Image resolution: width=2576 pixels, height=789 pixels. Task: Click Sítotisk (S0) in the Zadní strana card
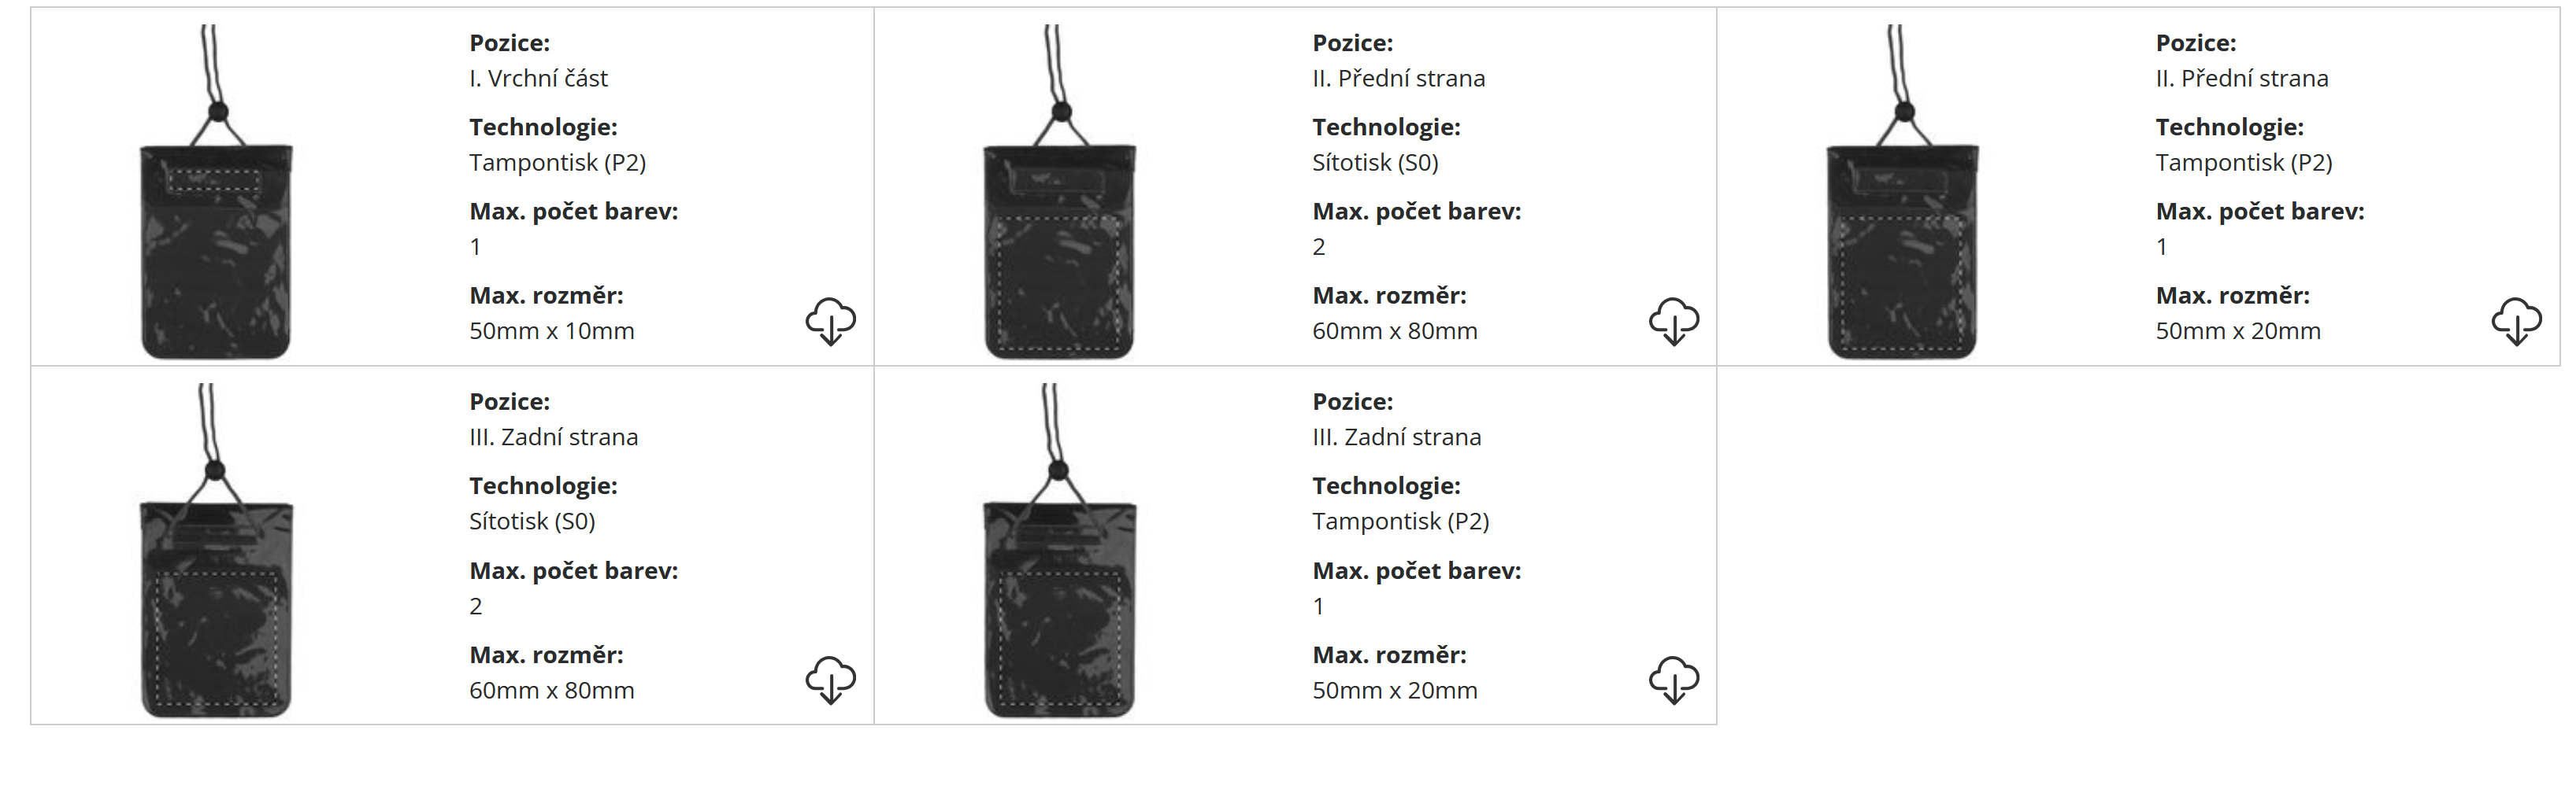532,520
